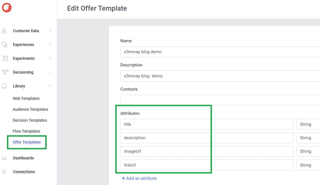Select Offer Templates in the sidebar
The height and width of the screenshot is (185, 320).
click(27, 142)
